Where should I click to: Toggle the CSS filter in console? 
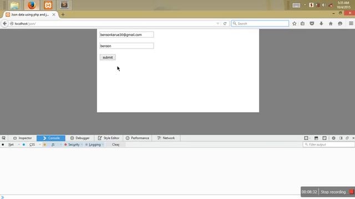pos(32,145)
